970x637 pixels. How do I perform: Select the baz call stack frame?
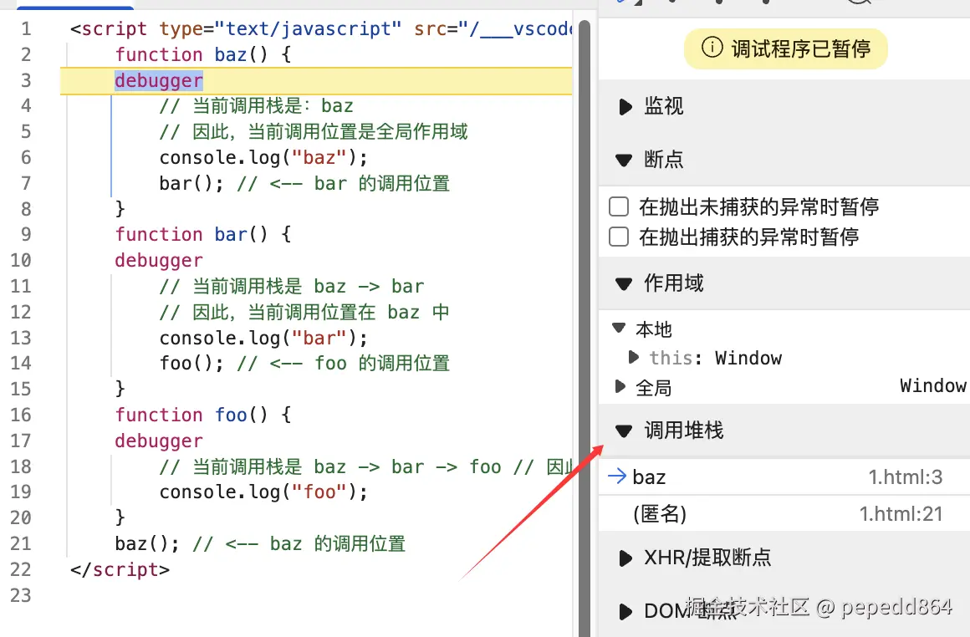[784, 476]
